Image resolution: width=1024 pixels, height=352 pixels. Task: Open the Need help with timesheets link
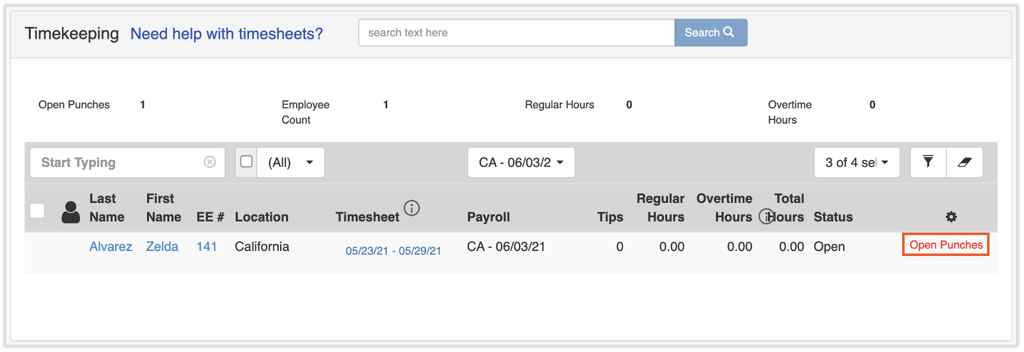[226, 34]
